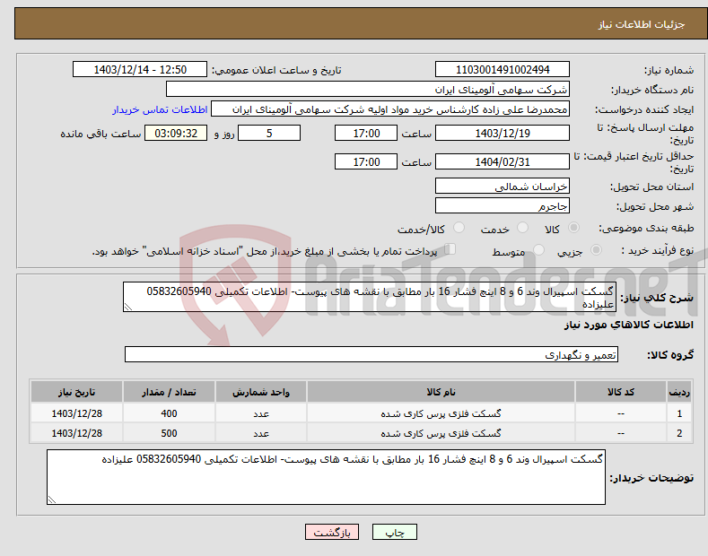This screenshot has width=708, height=556.
Task: Click quantity 400 in row 1
Action: (x=169, y=413)
